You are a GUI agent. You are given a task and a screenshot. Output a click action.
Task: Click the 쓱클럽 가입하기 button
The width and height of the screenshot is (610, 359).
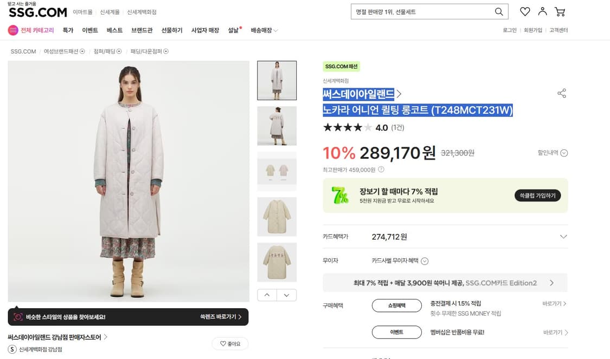click(x=537, y=195)
